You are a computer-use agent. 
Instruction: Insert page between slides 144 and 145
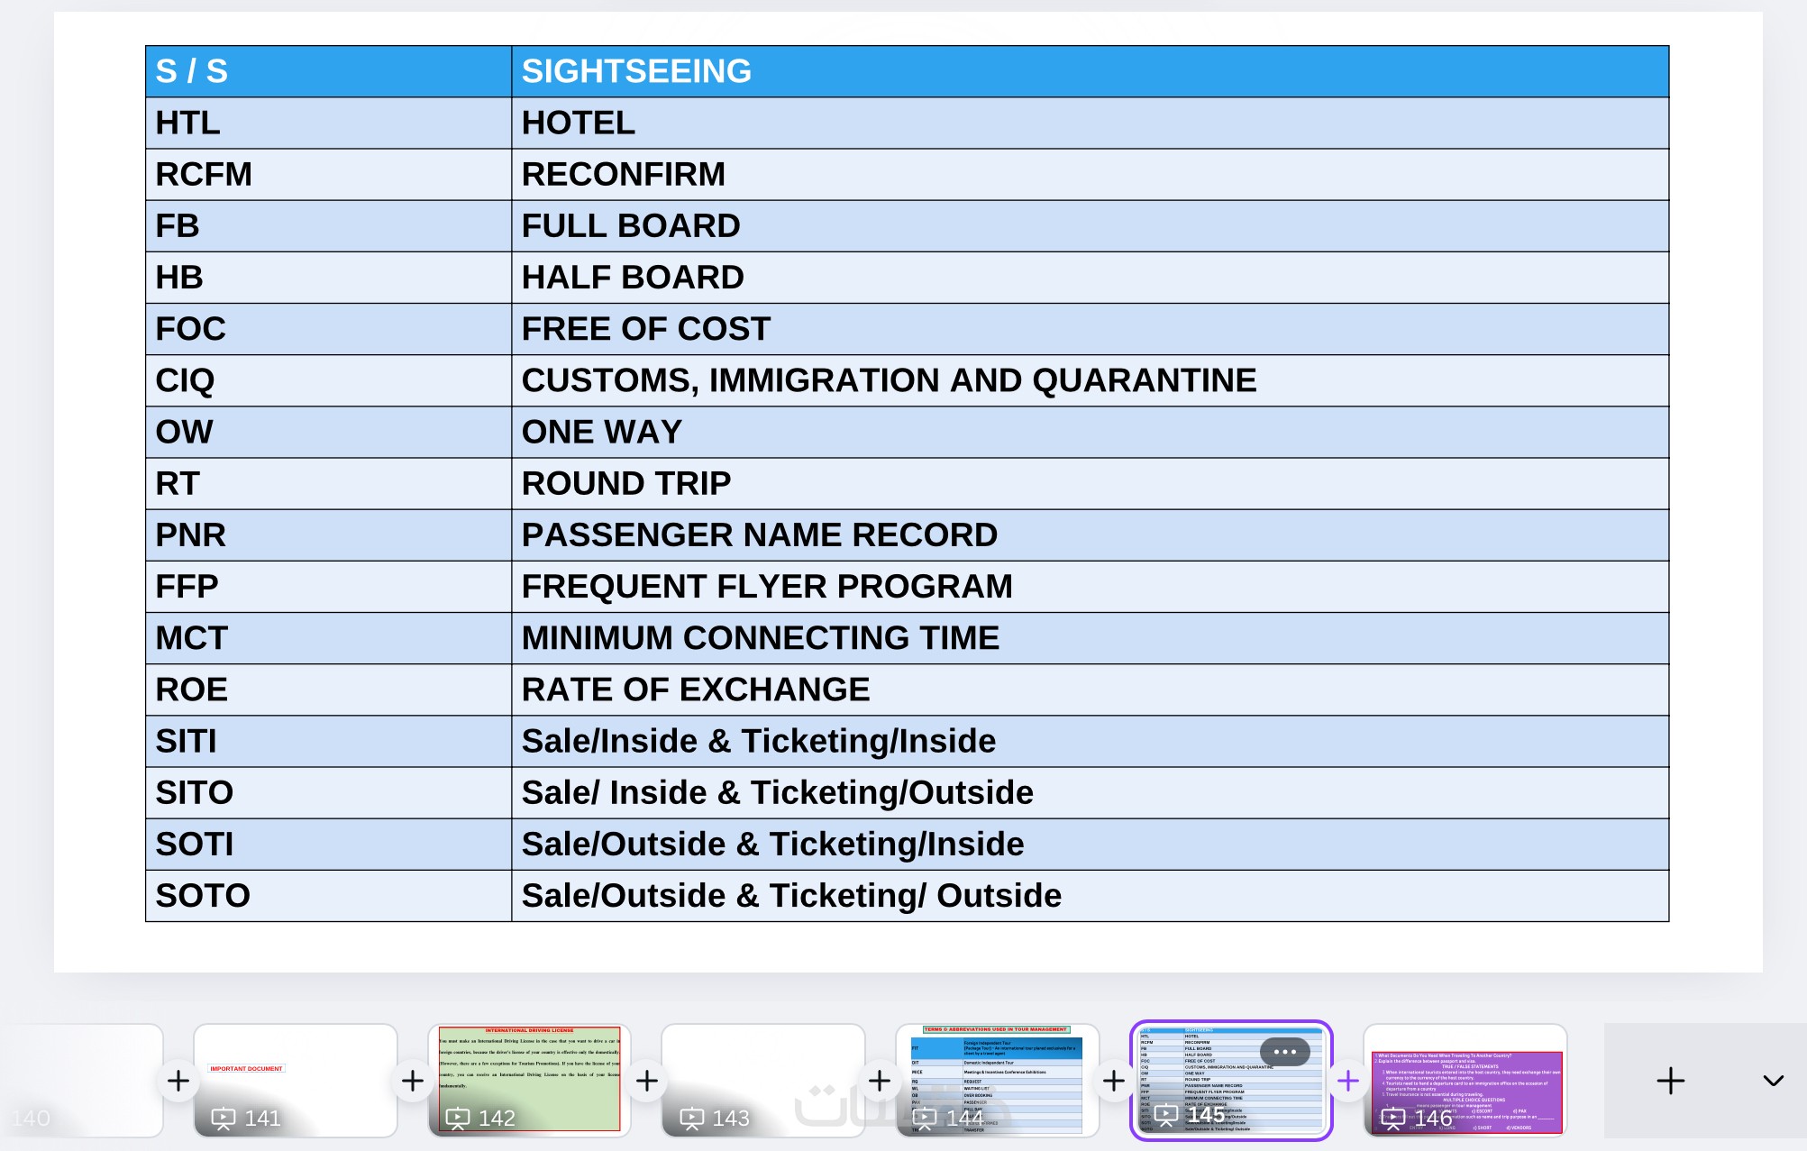(x=1114, y=1081)
